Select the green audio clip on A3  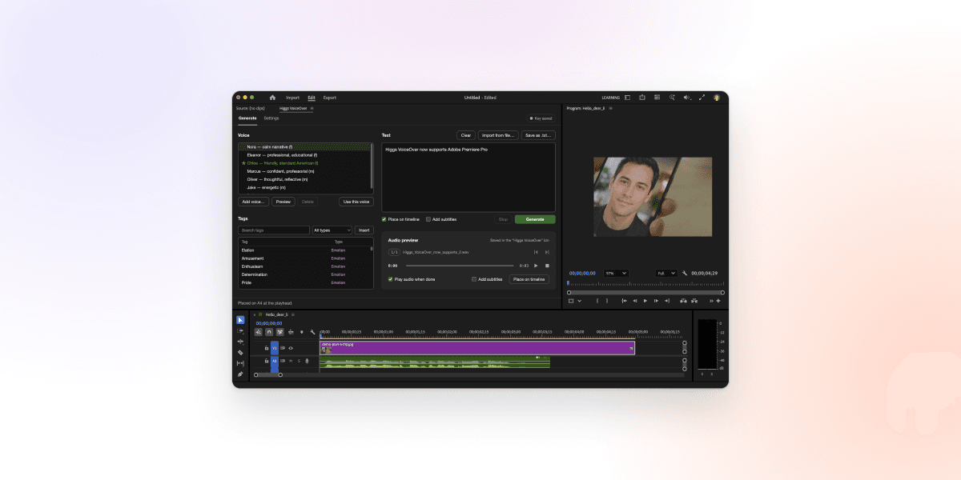tap(435, 362)
